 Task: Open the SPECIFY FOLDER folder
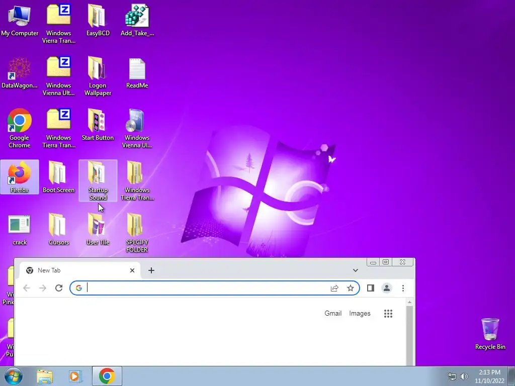pyautogui.click(x=137, y=233)
